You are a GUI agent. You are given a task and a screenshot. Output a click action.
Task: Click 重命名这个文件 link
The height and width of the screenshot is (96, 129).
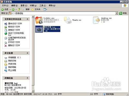tap(15, 23)
